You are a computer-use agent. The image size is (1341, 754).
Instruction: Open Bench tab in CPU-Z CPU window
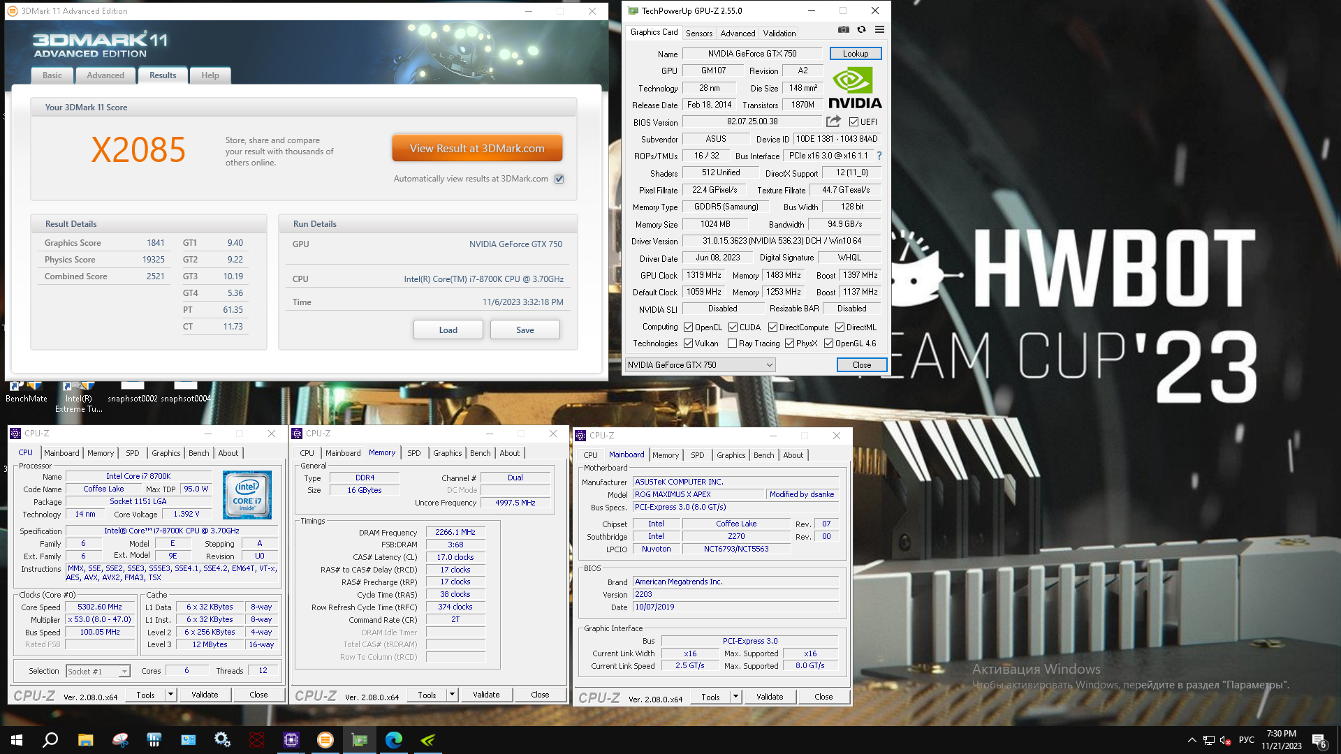[199, 453]
